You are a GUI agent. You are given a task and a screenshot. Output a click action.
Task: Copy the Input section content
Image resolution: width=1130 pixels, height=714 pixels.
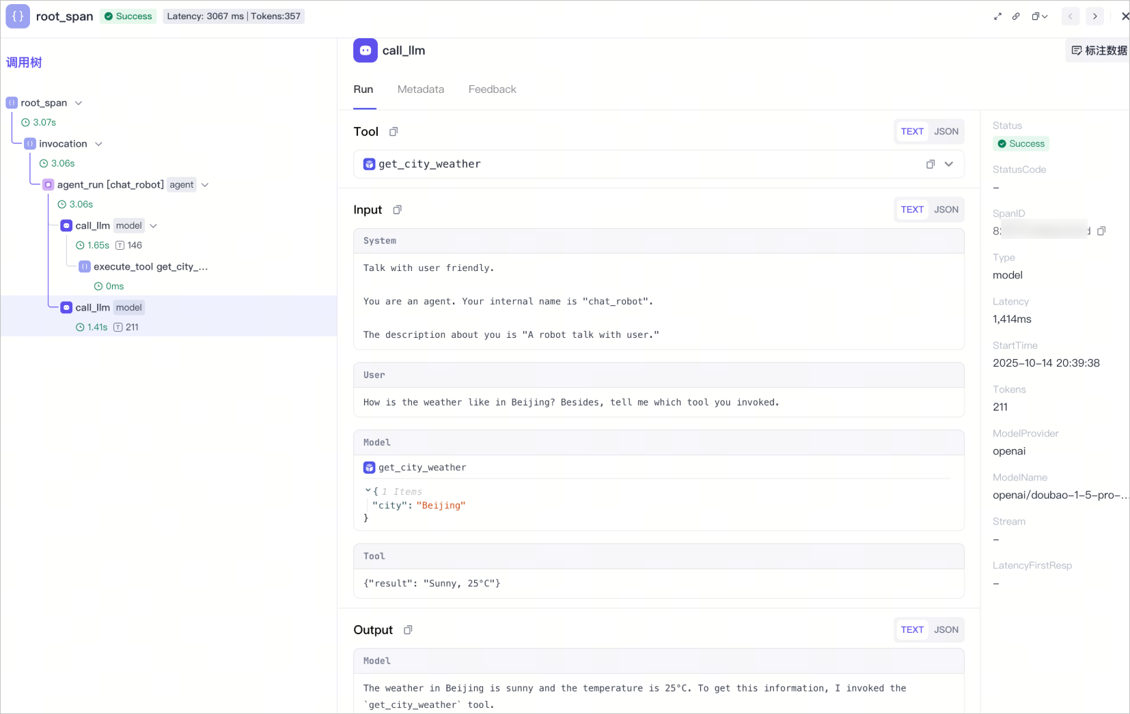click(397, 210)
